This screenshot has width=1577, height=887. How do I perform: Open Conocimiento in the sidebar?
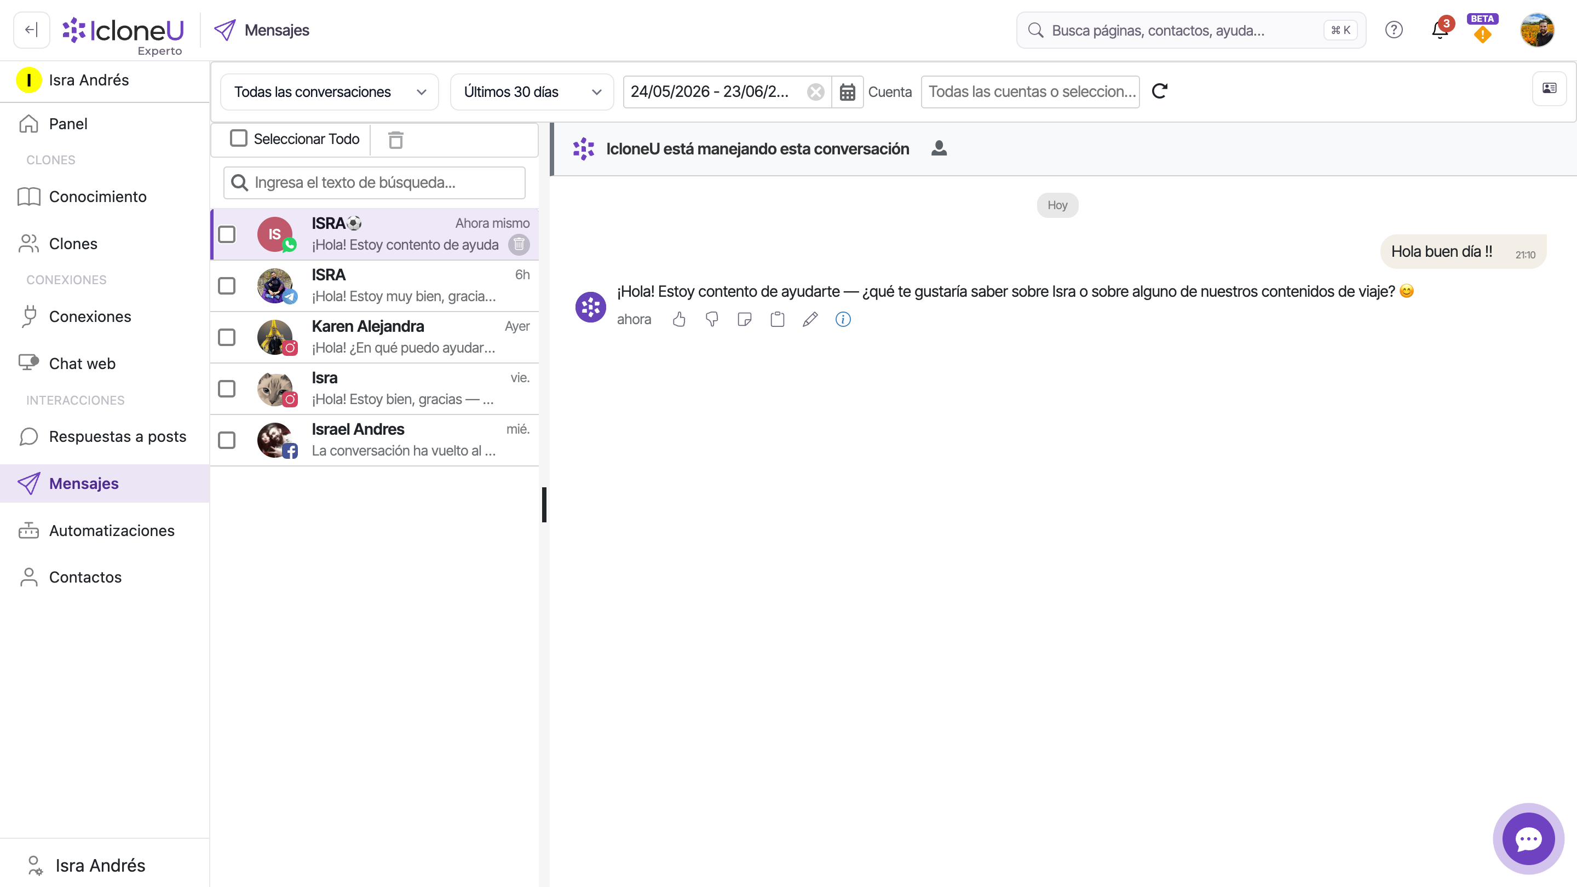pyautogui.click(x=105, y=197)
